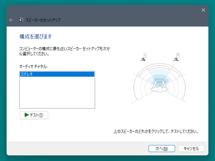Click the keyboard image in speaker diagram
Viewport: 215px width, 161px height.
[160, 80]
